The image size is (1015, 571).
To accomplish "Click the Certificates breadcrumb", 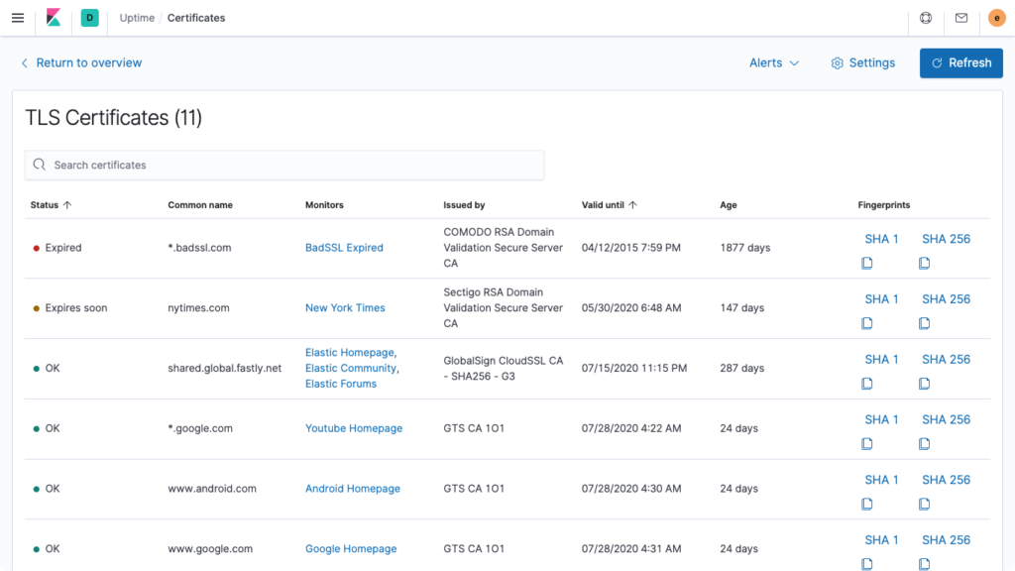I will [x=196, y=18].
